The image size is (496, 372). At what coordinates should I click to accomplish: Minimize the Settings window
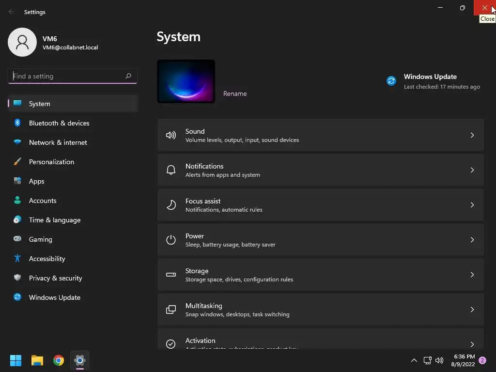click(x=440, y=8)
